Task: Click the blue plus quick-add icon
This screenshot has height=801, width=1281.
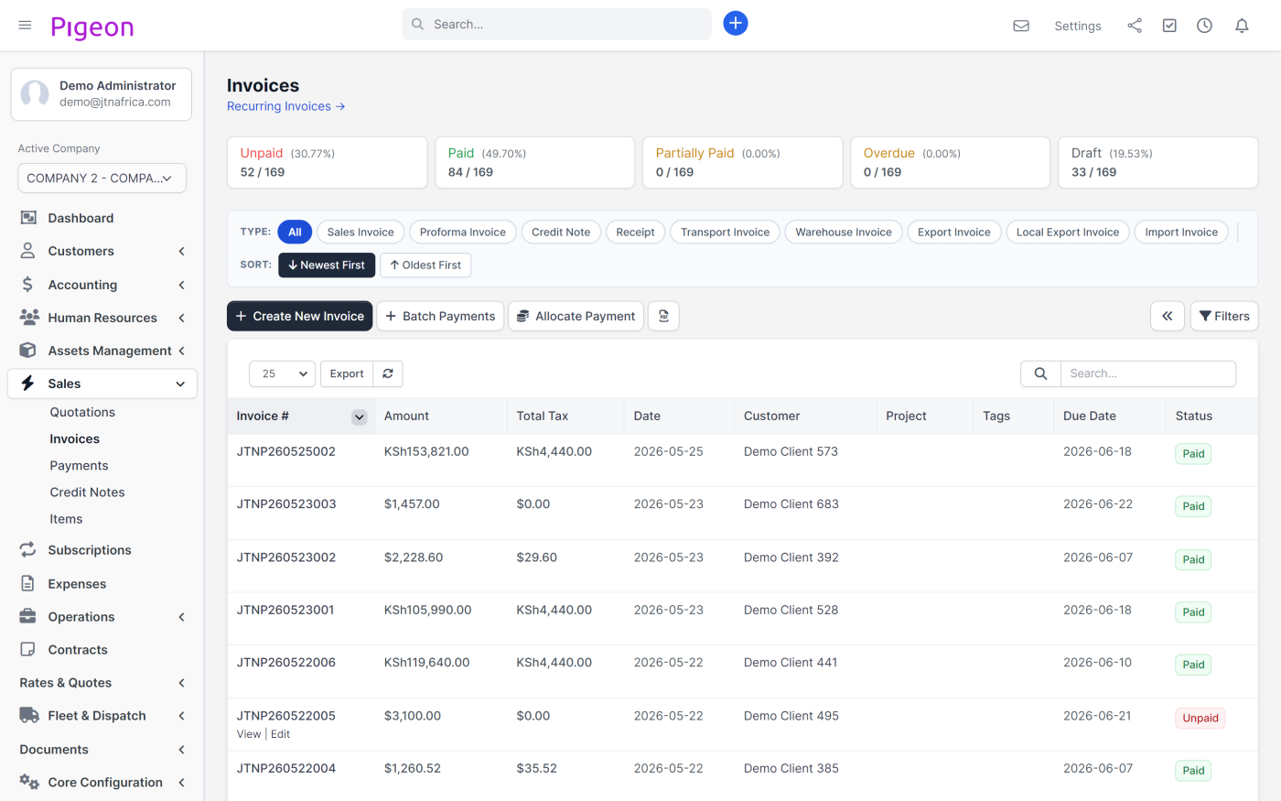Action: click(735, 24)
